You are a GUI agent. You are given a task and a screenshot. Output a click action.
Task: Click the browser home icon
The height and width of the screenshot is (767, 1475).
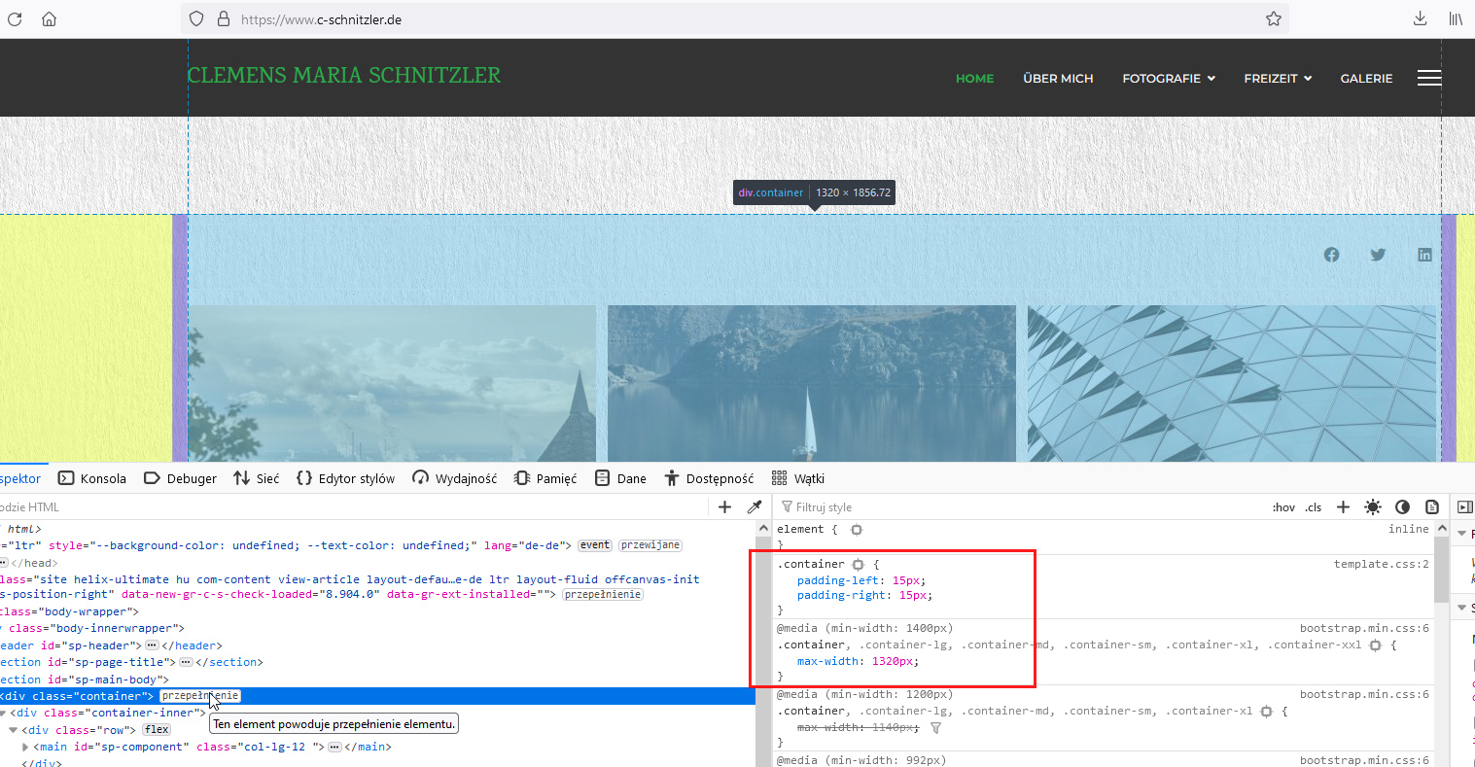point(49,18)
